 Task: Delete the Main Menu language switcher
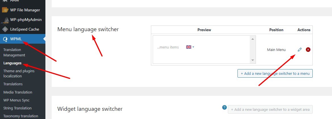pos(308,50)
